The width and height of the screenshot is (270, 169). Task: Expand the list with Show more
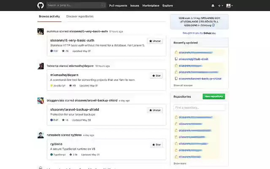[180, 163]
